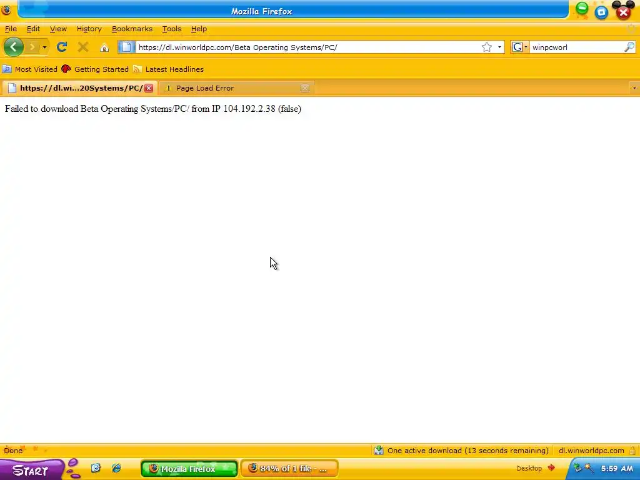Screen dimensions: 640x480
Task: Launch Internet Explorer from quick launch
Action: (x=116, y=468)
